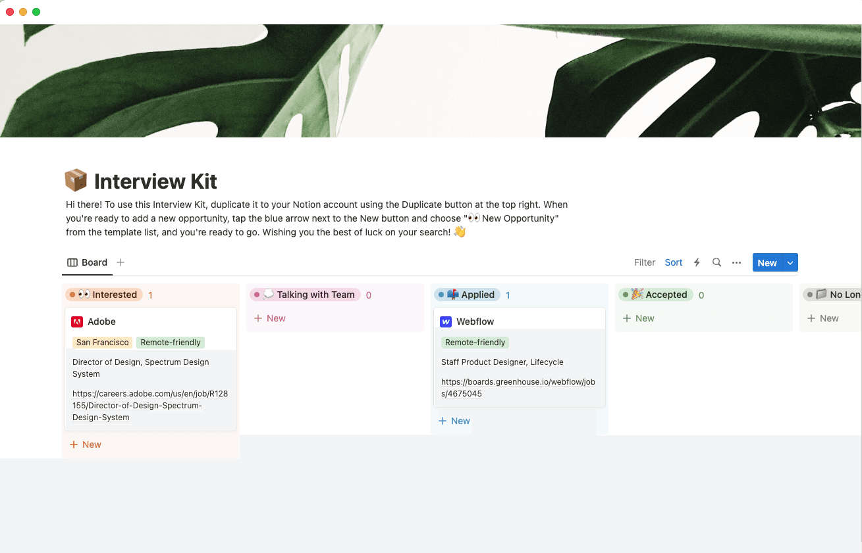Viewport: 862px width, 553px height.
Task: Open the Sort options
Action: point(673,262)
